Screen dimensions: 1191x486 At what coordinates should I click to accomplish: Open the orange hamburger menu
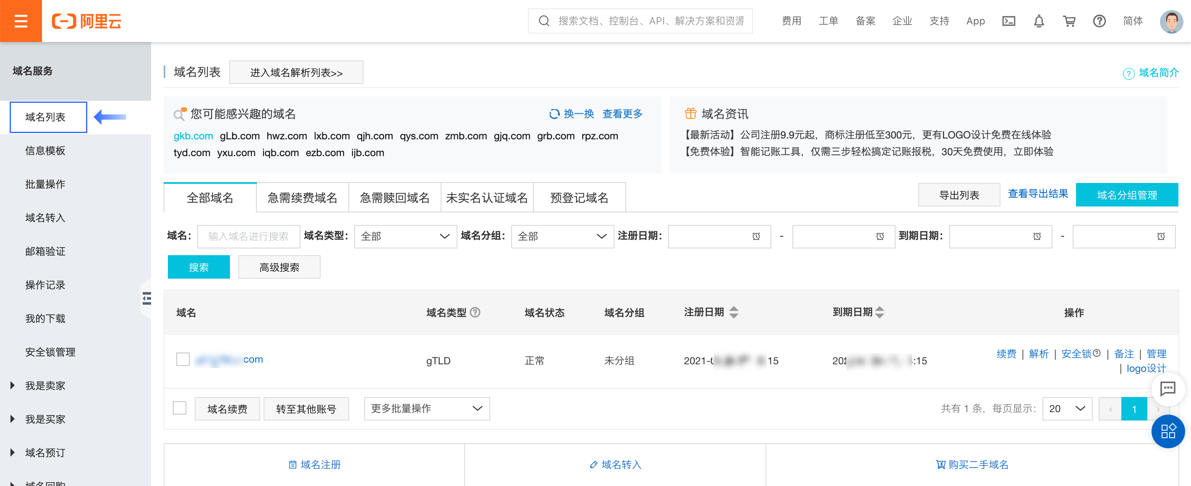(x=21, y=21)
